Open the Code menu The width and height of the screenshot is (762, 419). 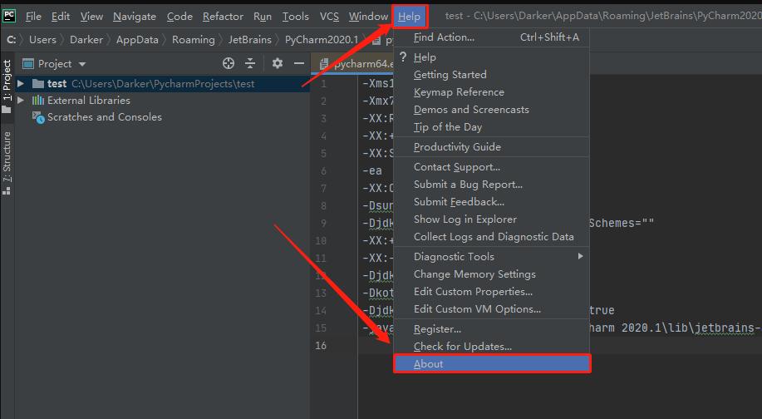(179, 17)
